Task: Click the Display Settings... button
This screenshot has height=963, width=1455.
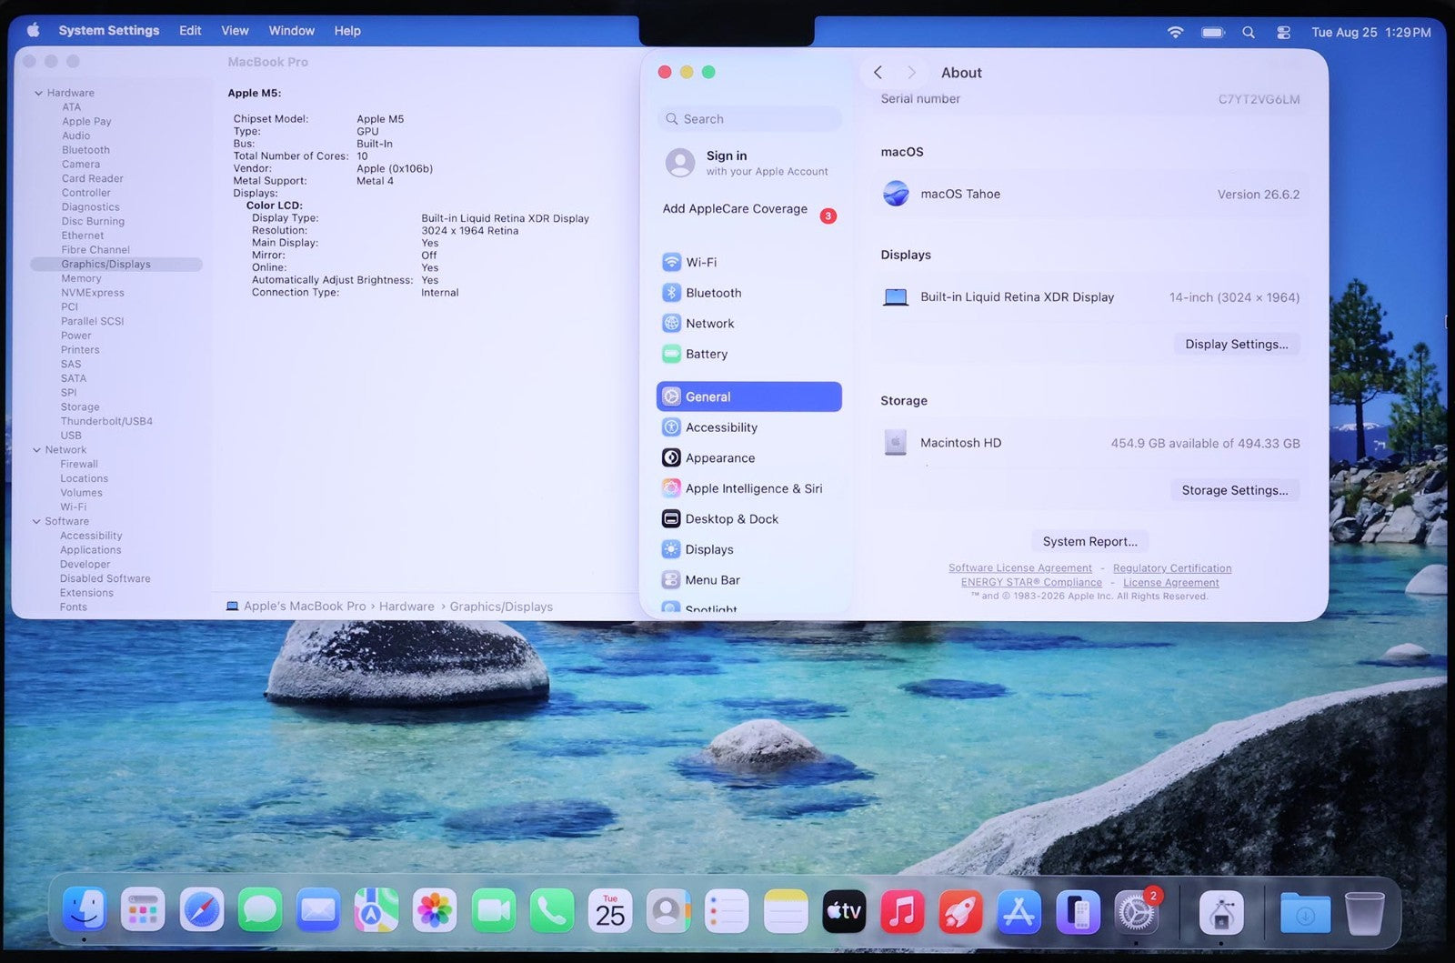Action: (x=1237, y=344)
